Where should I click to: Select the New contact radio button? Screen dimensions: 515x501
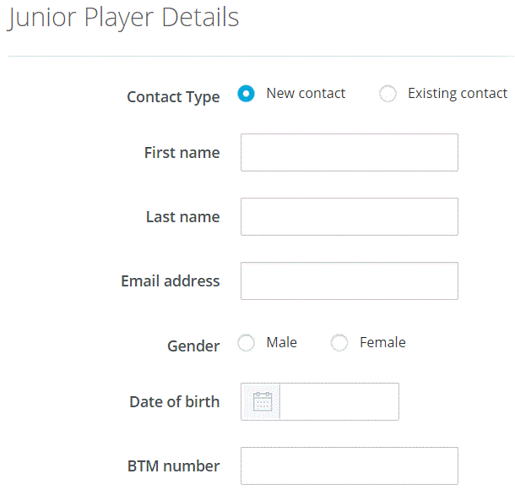click(247, 94)
